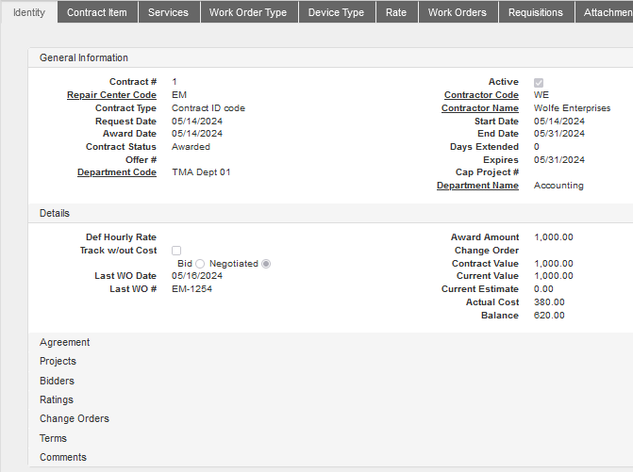Open the Contractor Code link

pos(481,95)
